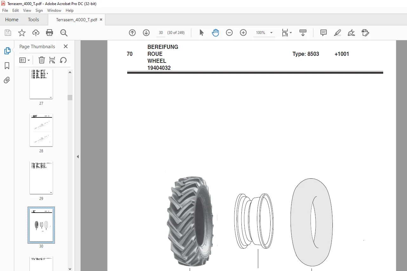Screen dimensions: 407x271
Task: Open the Bookmarks sidebar panel
Action: [x=7, y=66]
